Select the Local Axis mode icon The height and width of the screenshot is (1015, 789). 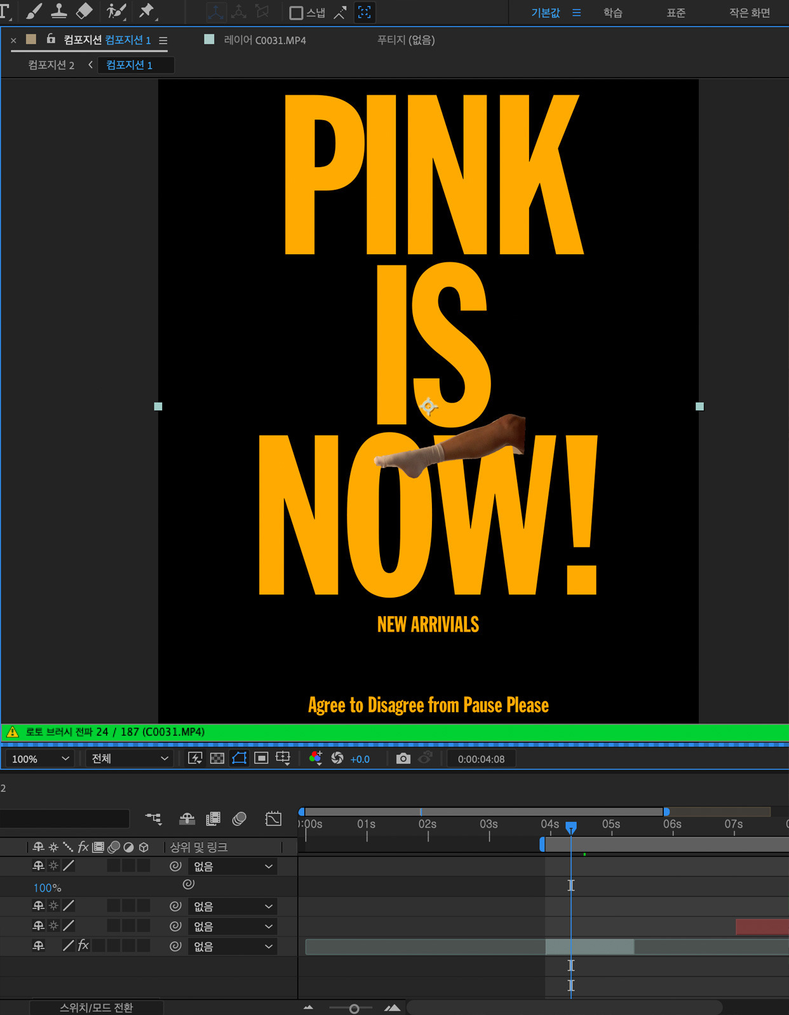pyautogui.click(x=216, y=11)
